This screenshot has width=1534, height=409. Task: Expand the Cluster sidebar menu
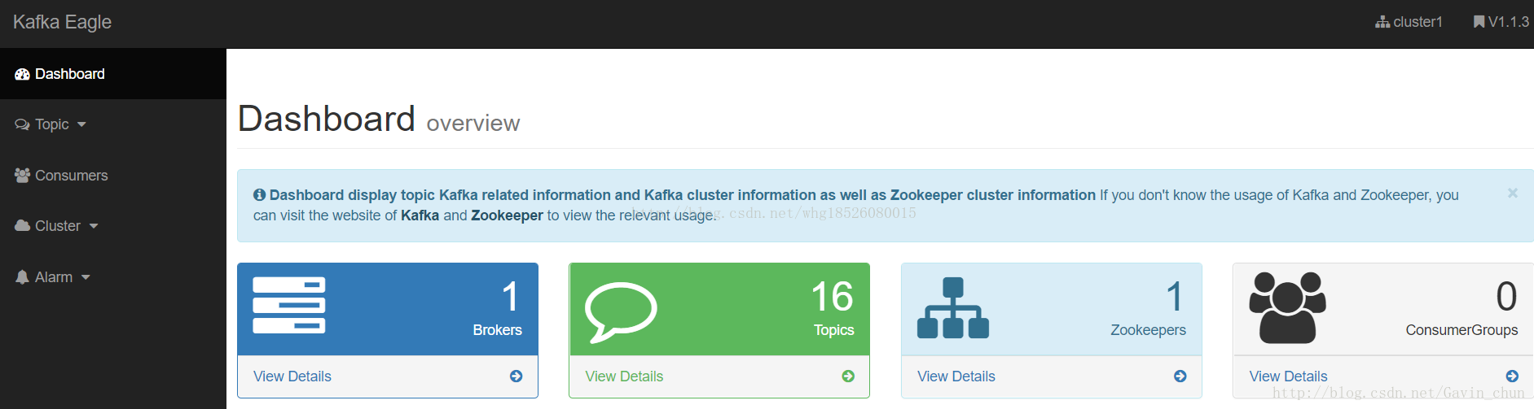point(57,226)
